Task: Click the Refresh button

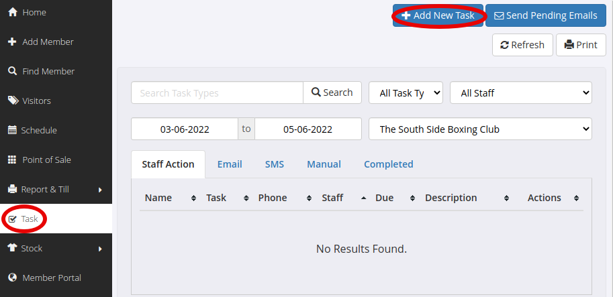Action: click(522, 45)
